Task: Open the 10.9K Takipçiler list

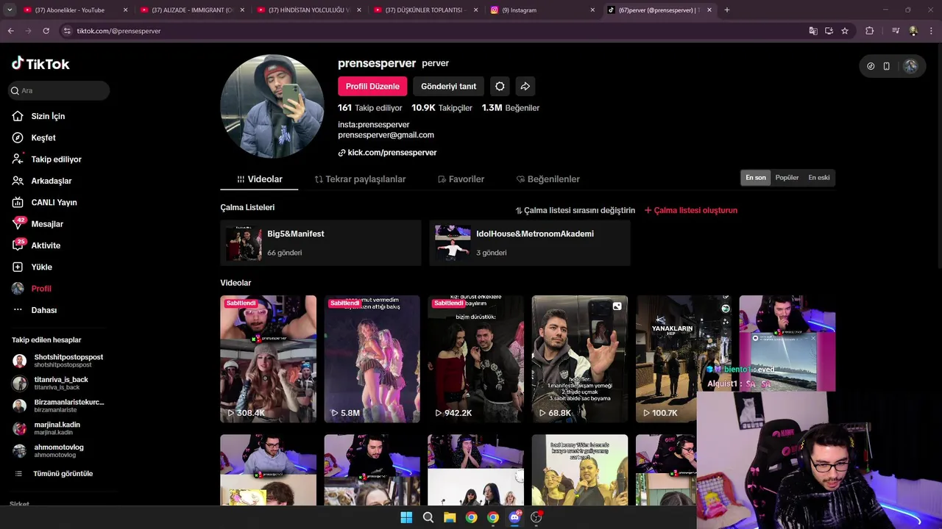Action: pos(442,107)
